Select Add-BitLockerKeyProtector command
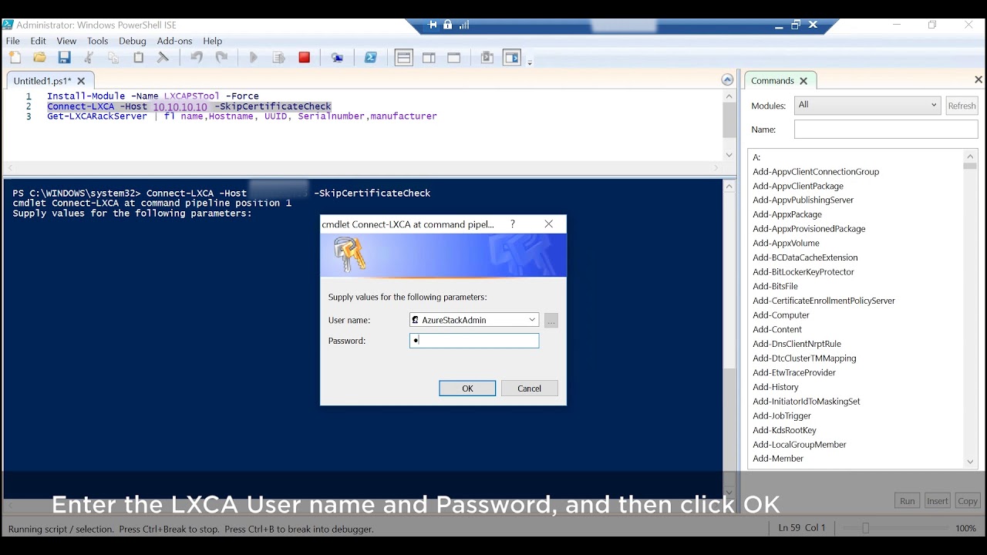 (803, 272)
